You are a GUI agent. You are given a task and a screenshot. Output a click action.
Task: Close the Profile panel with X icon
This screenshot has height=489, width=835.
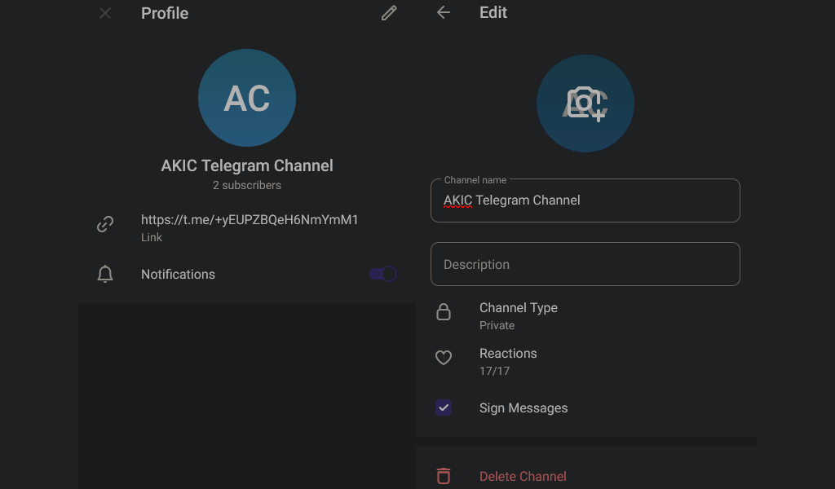pos(105,13)
